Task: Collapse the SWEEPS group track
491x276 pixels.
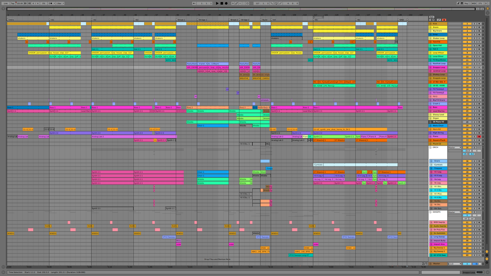Action: (430, 212)
